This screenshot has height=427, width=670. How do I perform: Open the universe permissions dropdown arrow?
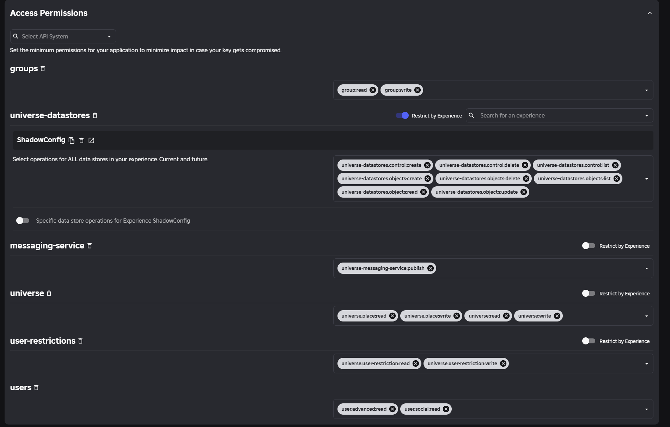pos(647,316)
